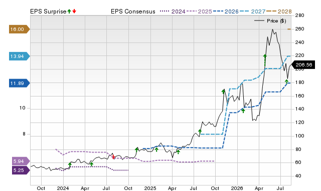Click the 180 label on the price axis
This screenshot has height=191, width=321.
pyautogui.click(x=300, y=82)
